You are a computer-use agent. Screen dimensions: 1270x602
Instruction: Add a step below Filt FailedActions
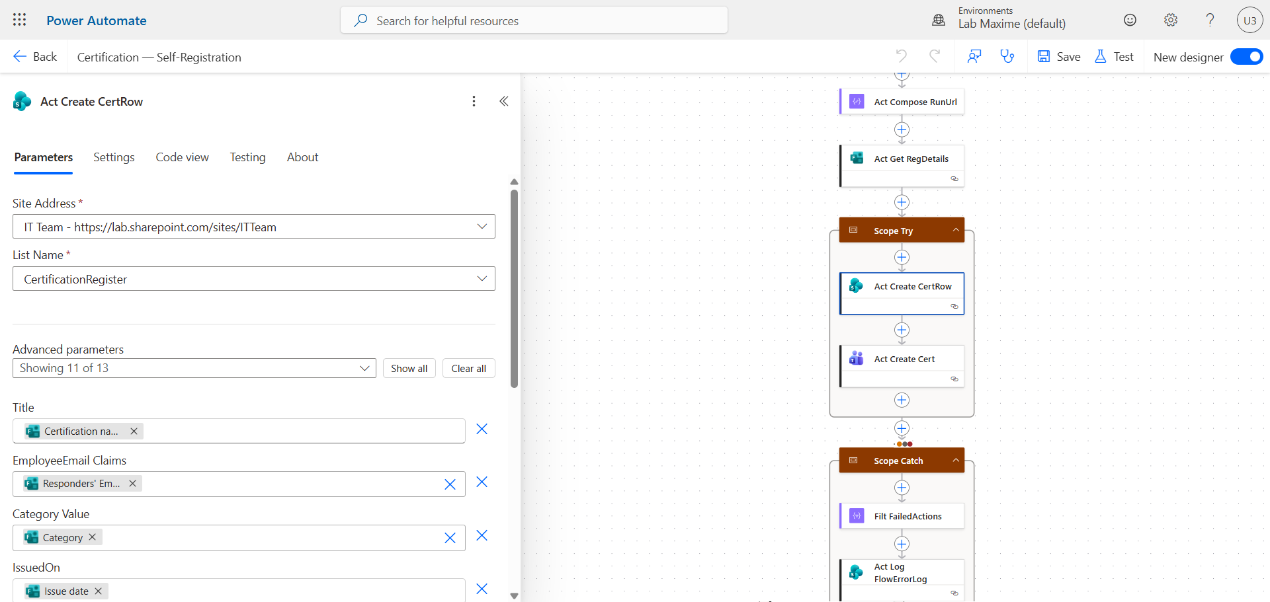coord(902,544)
